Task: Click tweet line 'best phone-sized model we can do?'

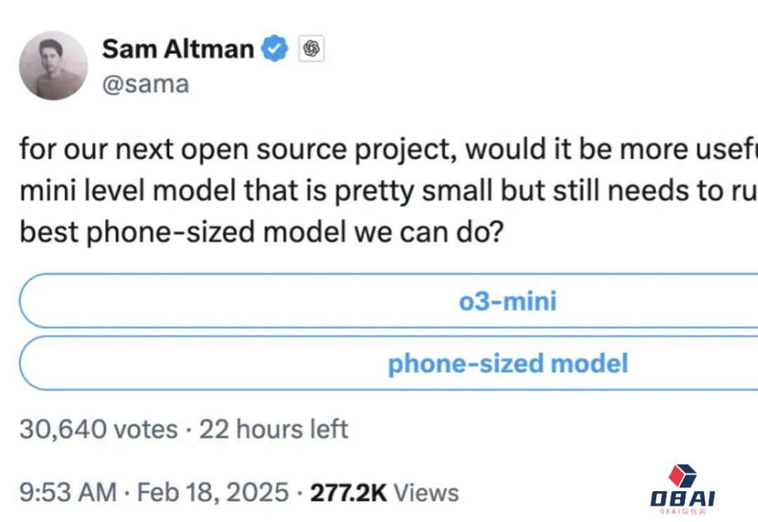Action: (262, 232)
